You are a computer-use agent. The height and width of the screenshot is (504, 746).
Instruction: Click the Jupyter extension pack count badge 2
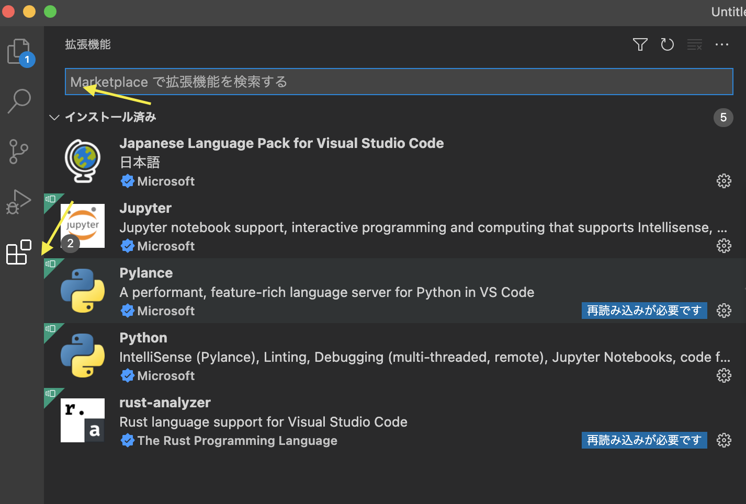point(71,243)
